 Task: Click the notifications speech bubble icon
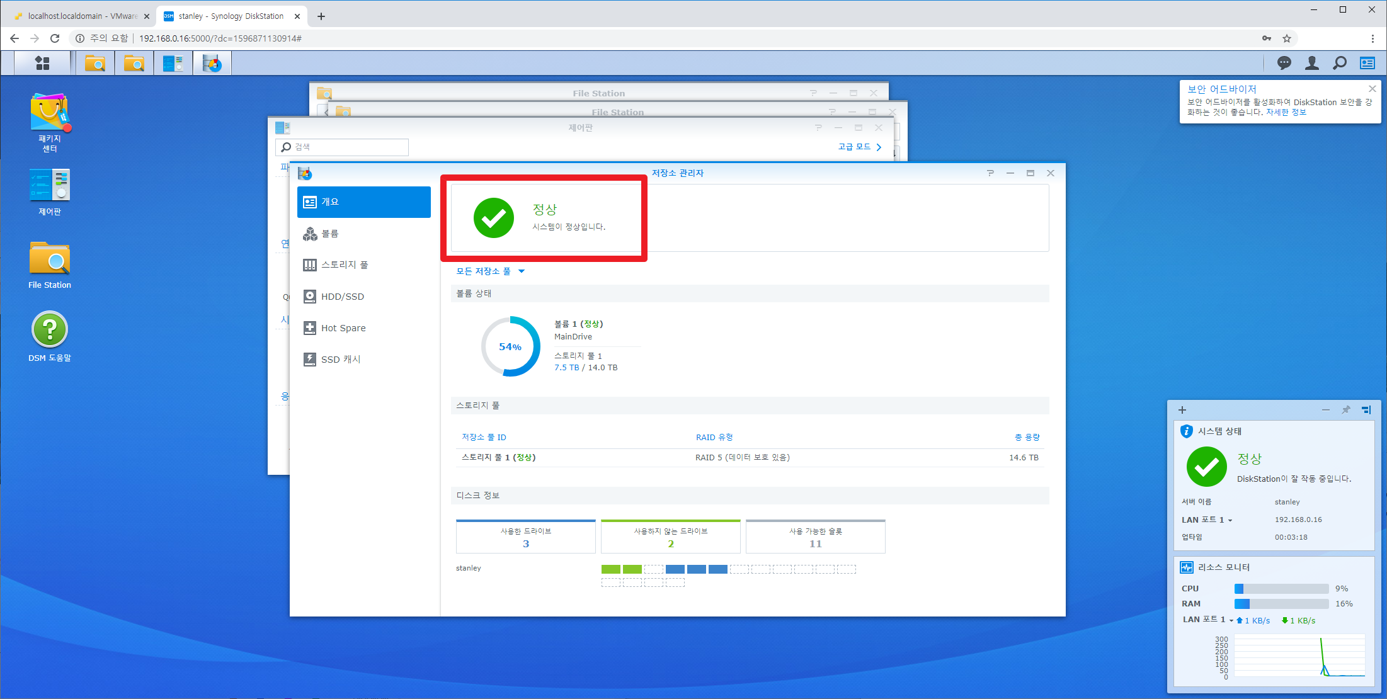pos(1284,63)
